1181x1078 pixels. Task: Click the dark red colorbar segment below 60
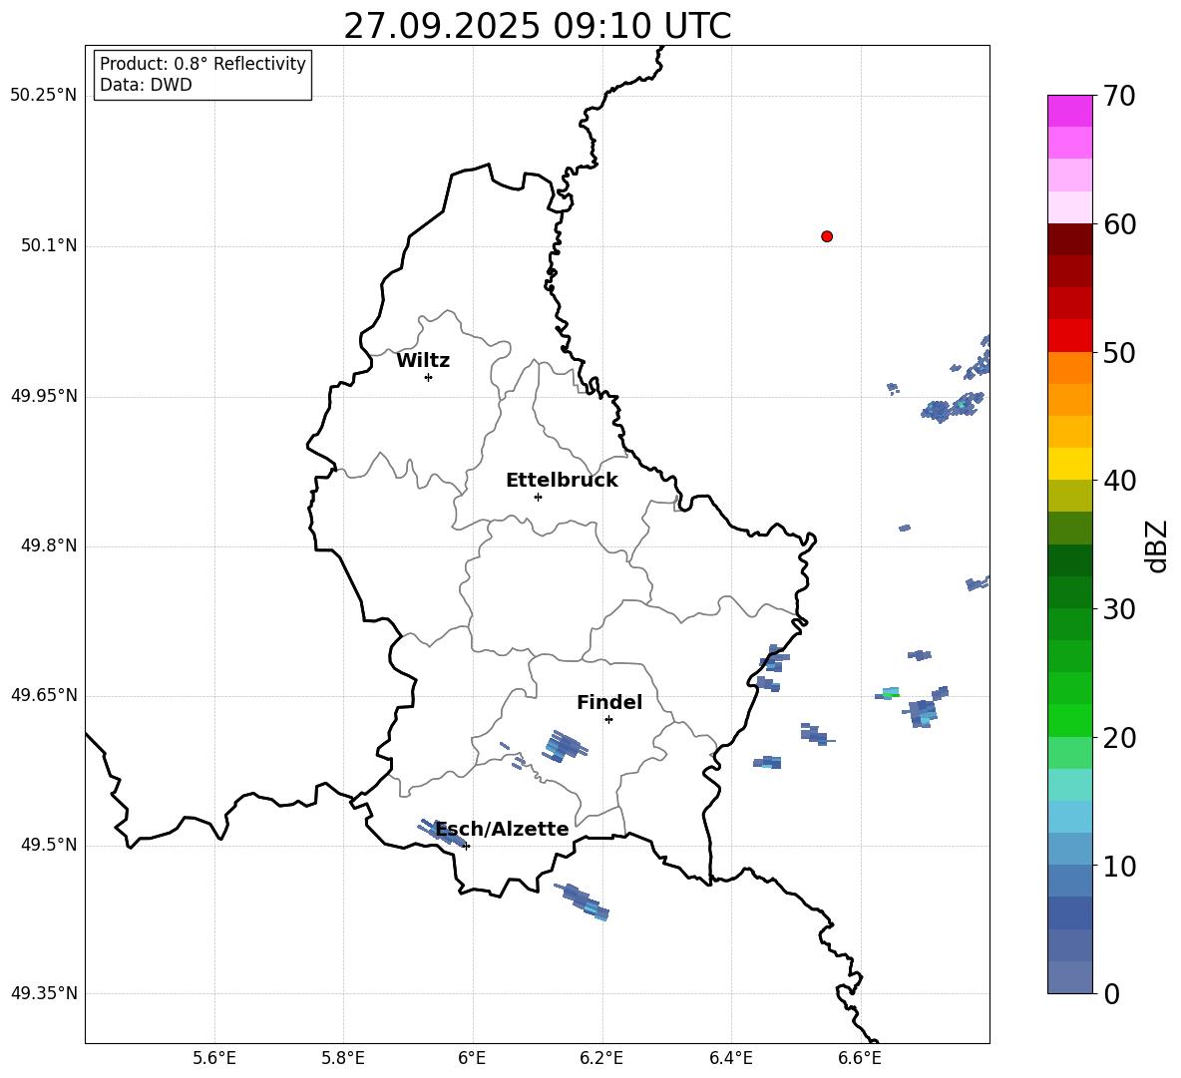1069,239
